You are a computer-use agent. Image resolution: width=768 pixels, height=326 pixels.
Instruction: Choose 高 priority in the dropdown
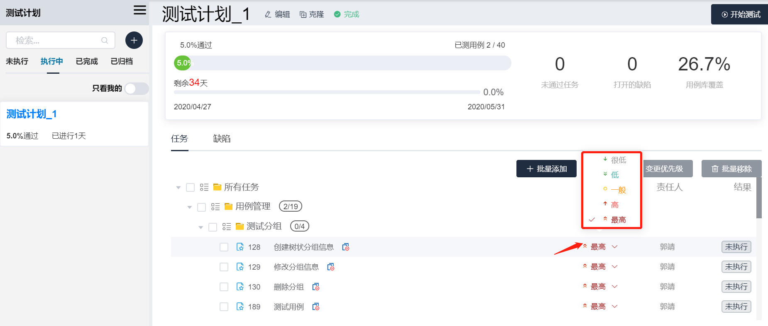(612, 205)
